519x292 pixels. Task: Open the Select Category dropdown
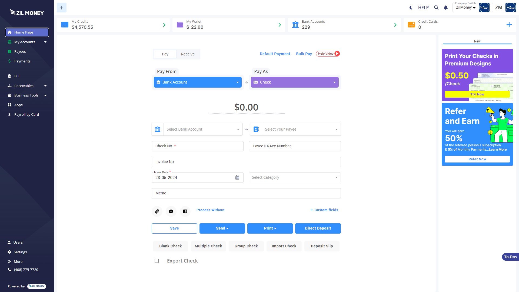click(295, 177)
